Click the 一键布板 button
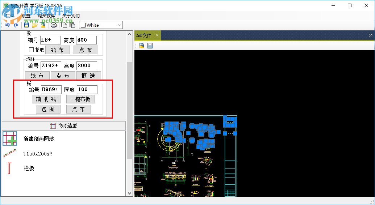 [x=80, y=99]
